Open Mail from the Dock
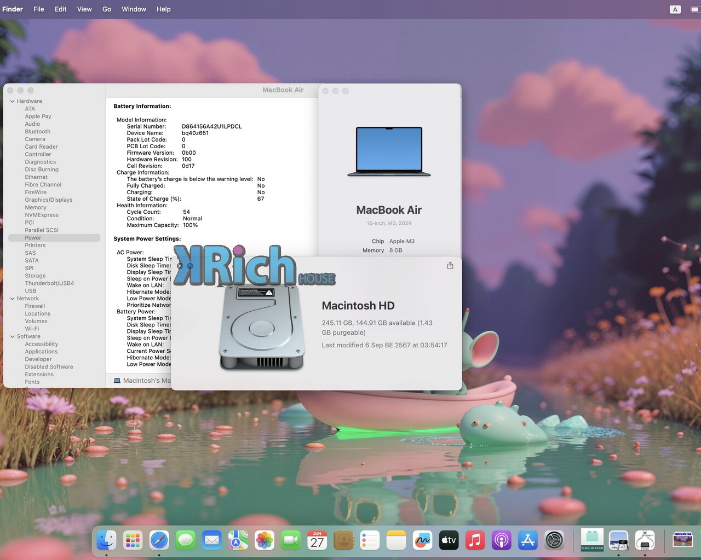The height and width of the screenshot is (560, 701). (x=211, y=541)
